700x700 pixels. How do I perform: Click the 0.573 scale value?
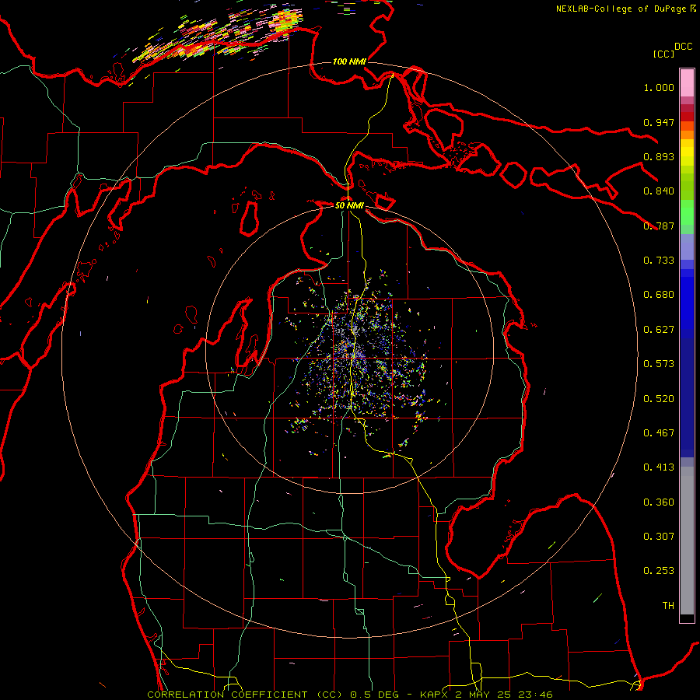click(x=659, y=364)
